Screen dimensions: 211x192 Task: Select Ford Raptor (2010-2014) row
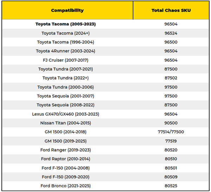65,159
